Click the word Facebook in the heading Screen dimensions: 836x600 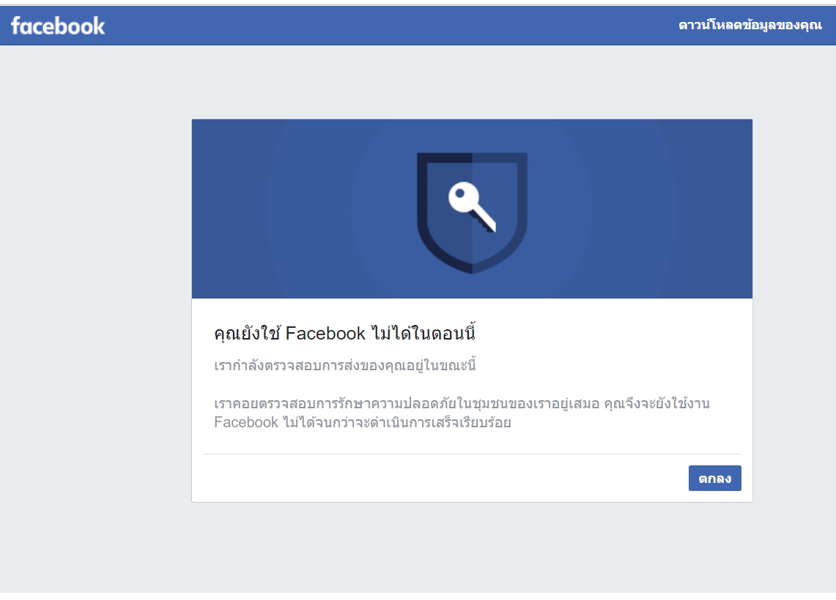(x=325, y=333)
